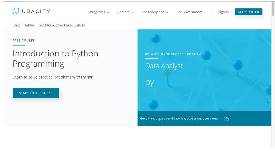Click Learn to solve practical problems text

53,77
